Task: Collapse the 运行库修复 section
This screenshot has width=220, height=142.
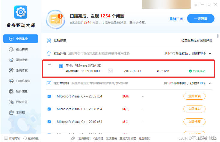Action: pyautogui.click(x=210, y=83)
